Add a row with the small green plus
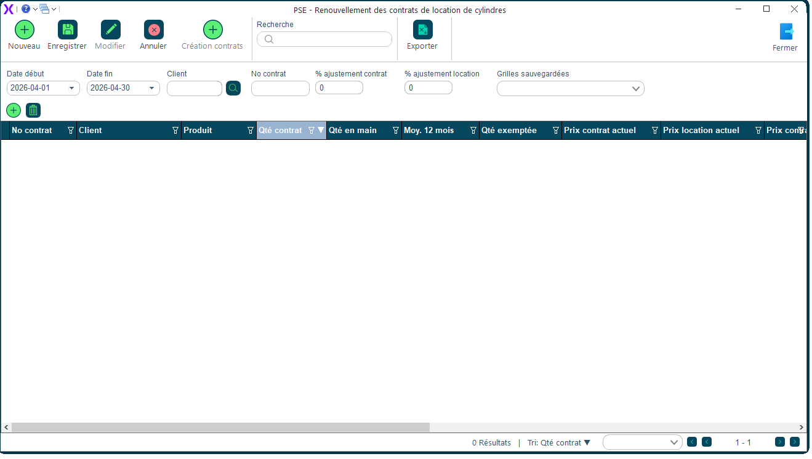This screenshot has height=459, width=812. (14, 110)
